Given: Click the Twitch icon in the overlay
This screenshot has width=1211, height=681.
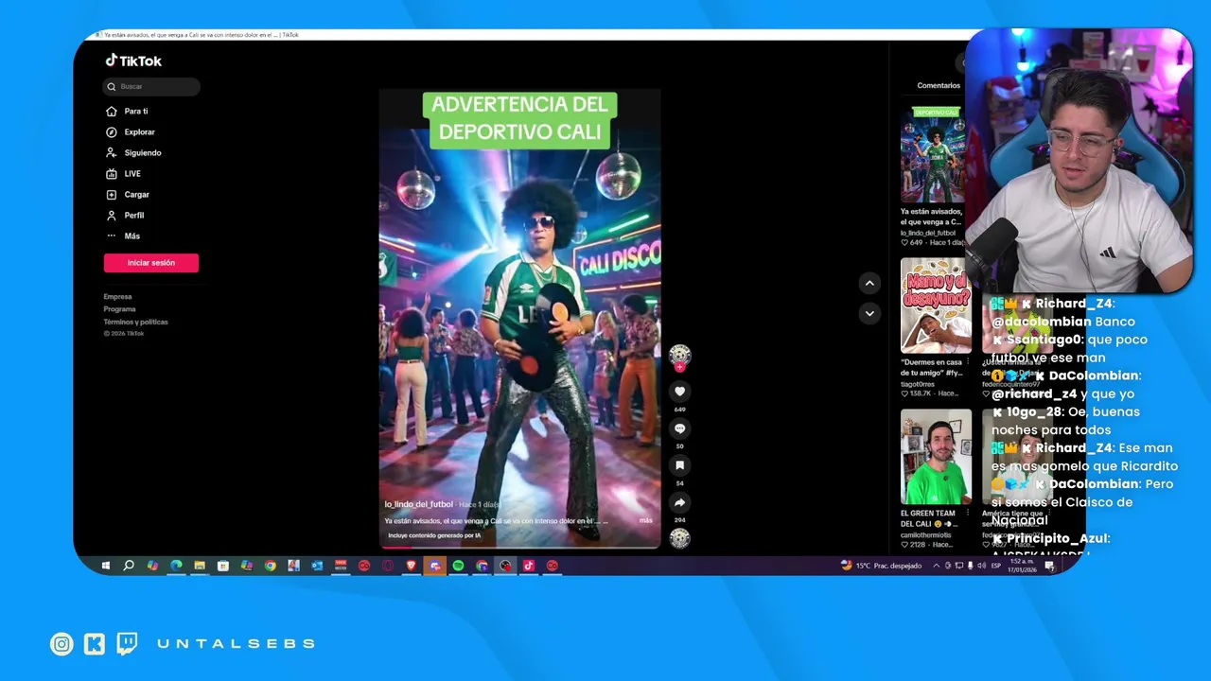Looking at the screenshot, I should pyautogui.click(x=127, y=644).
